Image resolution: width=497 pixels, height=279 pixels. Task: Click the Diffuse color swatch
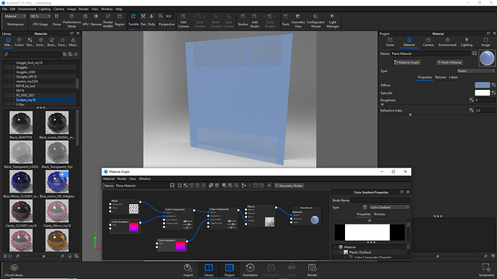pos(482,85)
